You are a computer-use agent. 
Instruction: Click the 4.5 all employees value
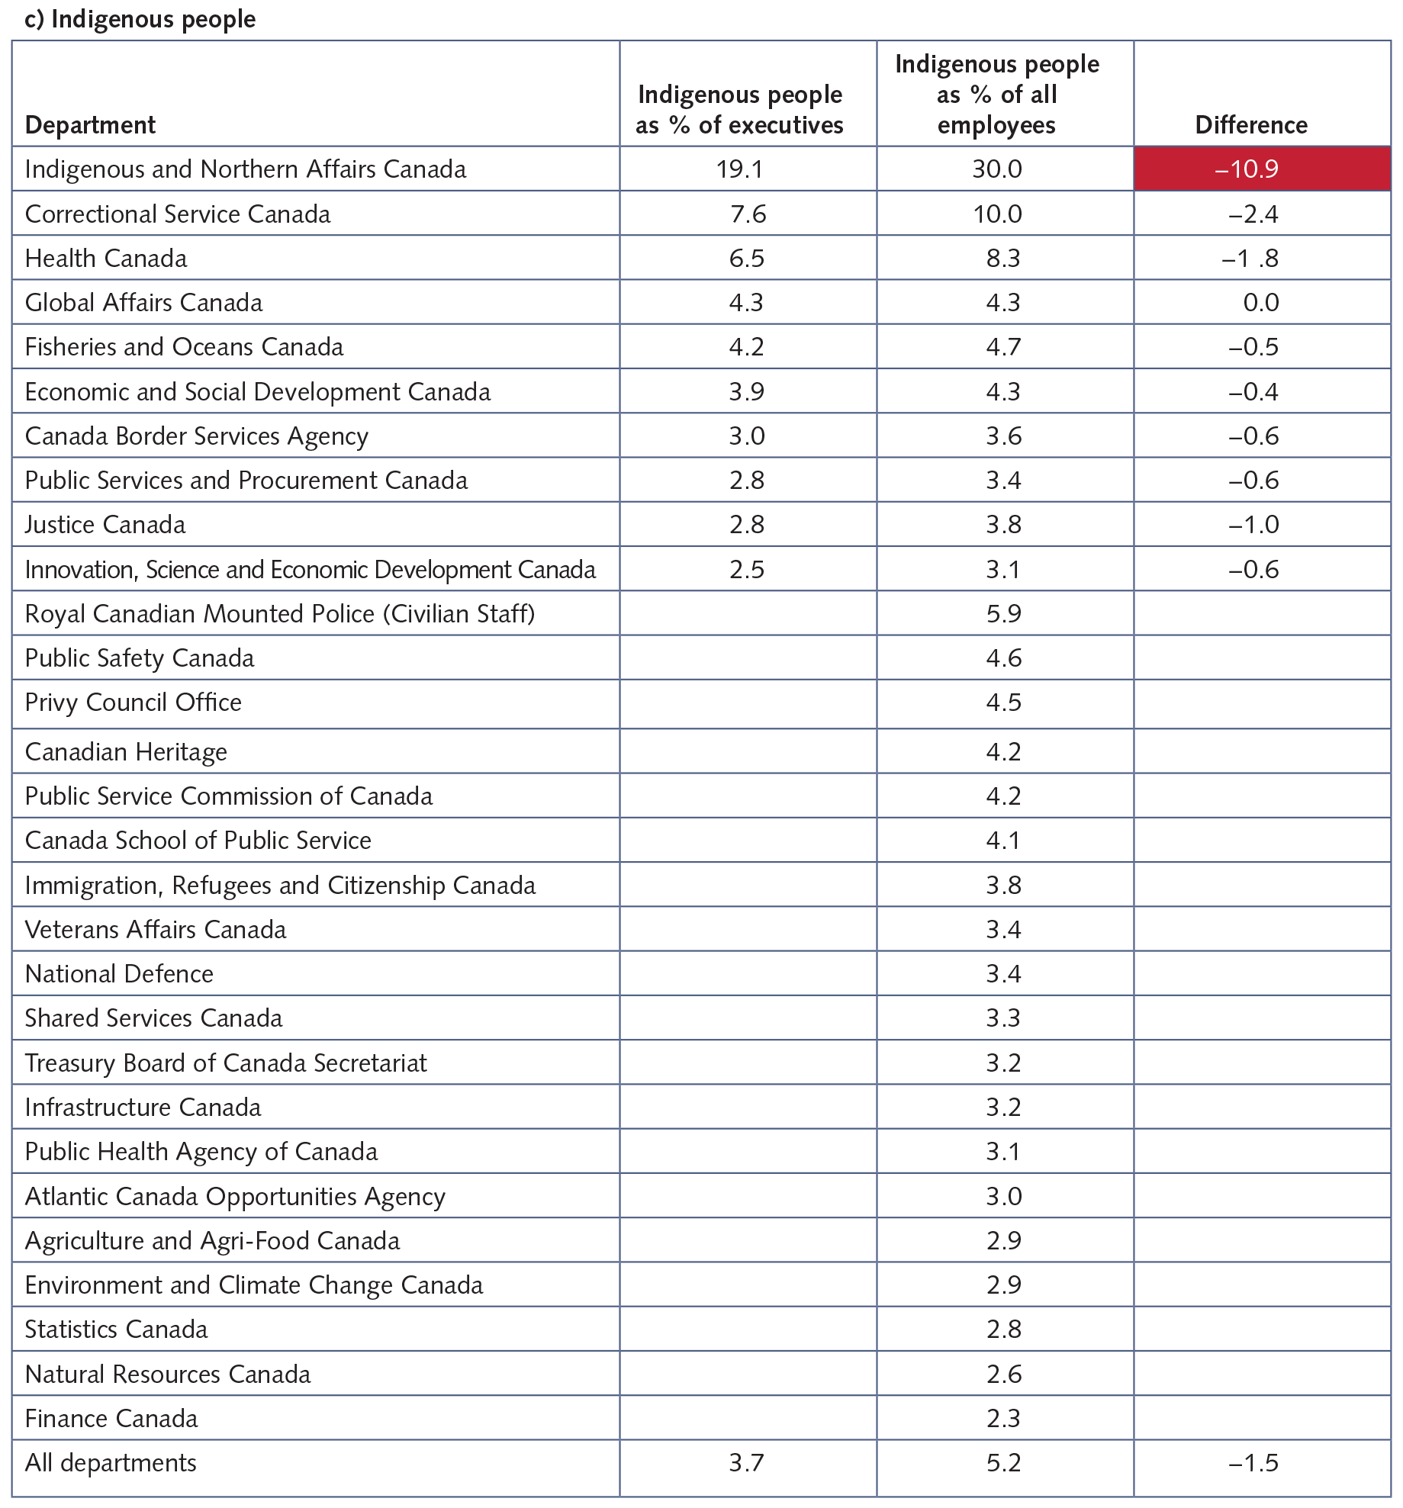(x=1003, y=702)
